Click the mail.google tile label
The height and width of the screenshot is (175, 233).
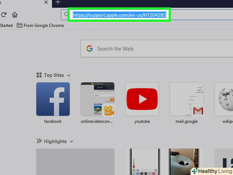coord(187,121)
